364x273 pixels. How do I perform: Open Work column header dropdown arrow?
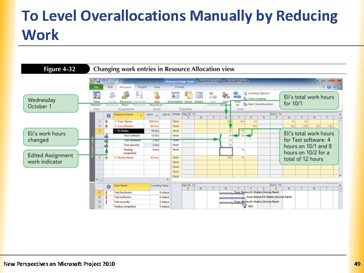click(x=157, y=115)
